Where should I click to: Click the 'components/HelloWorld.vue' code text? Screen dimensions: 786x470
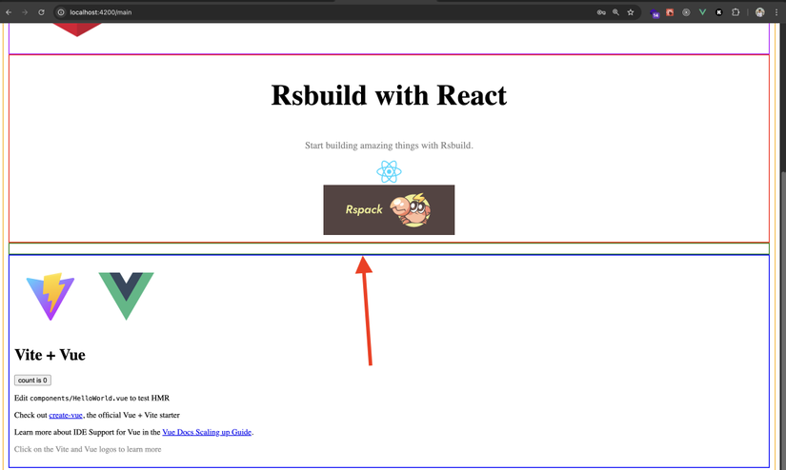pyautogui.click(x=79, y=398)
